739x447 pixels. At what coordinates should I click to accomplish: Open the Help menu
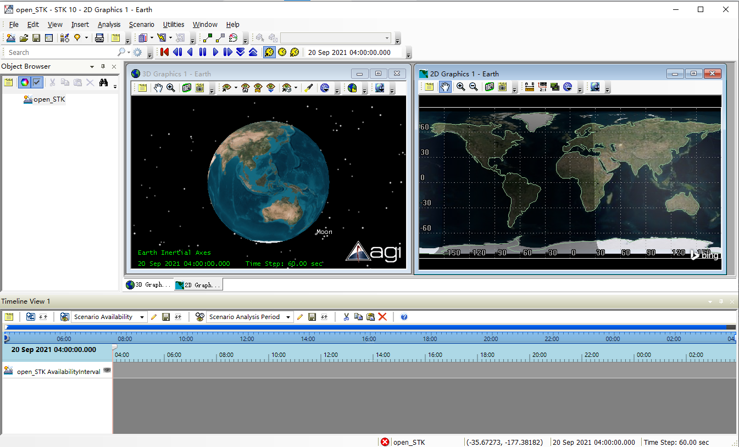pyautogui.click(x=233, y=25)
